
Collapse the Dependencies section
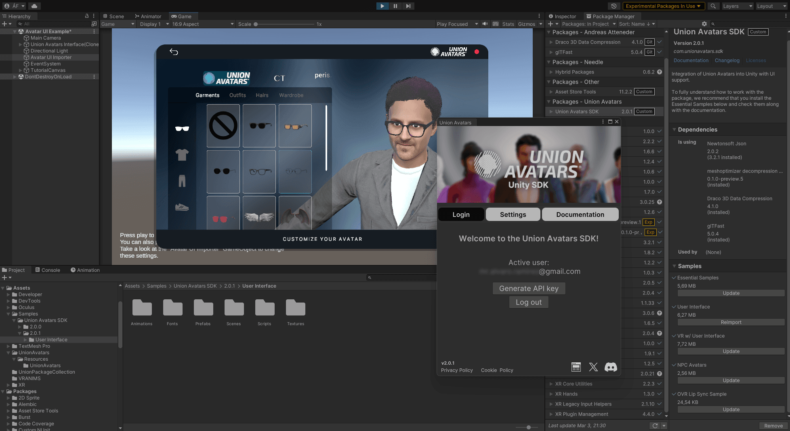point(674,129)
